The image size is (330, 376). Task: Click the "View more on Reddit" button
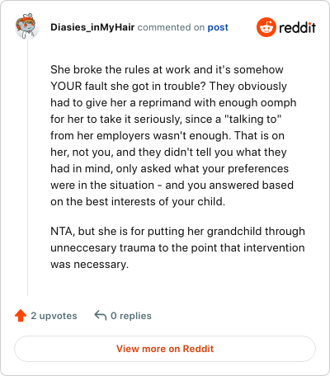[x=165, y=349]
